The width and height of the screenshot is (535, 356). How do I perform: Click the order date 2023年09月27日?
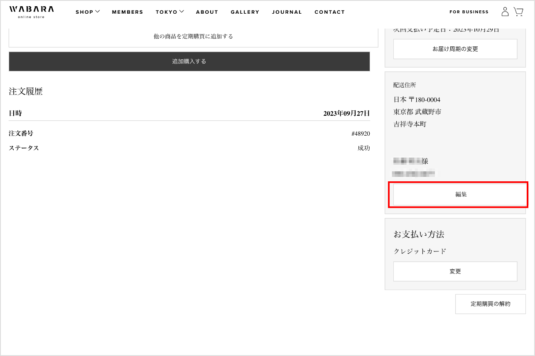tap(346, 113)
